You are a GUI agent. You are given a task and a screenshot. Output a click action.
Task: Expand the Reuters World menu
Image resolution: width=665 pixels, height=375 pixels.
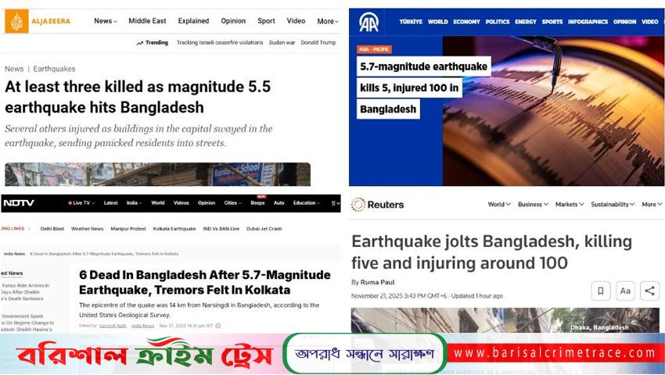(499, 204)
